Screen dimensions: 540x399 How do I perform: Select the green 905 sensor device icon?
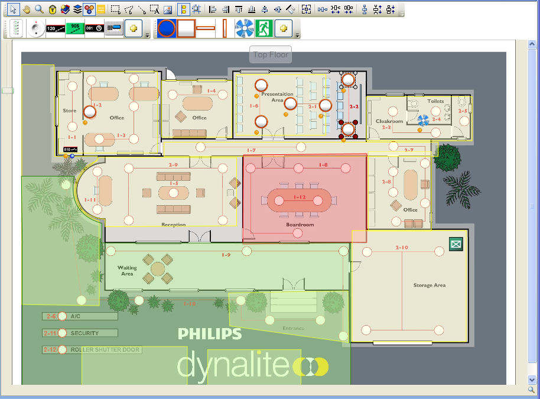click(x=76, y=28)
